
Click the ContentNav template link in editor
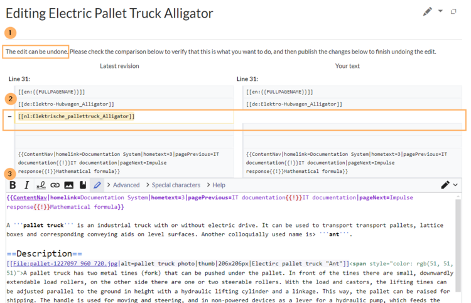(x=30, y=198)
